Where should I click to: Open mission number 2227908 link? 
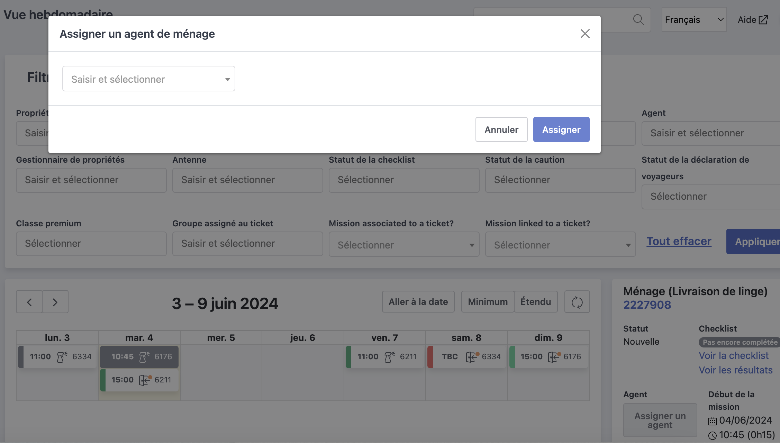[x=647, y=305]
